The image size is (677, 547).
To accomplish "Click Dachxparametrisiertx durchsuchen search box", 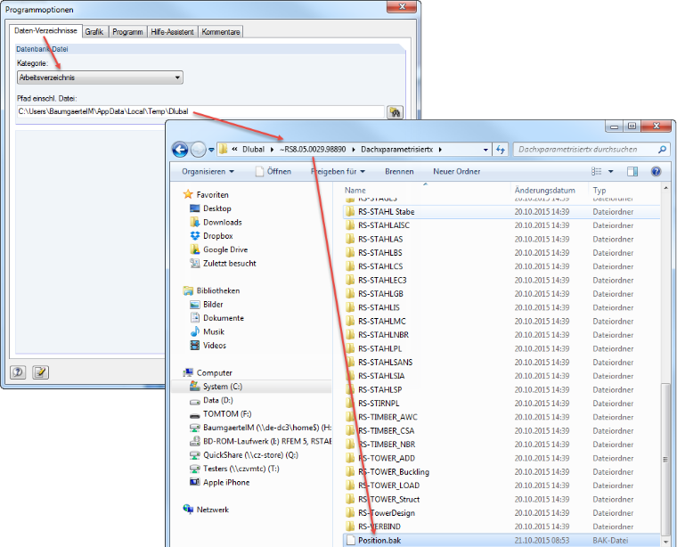I will (591, 150).
